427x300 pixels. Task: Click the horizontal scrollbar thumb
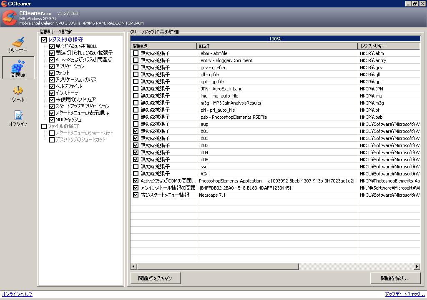click(218, 266)
